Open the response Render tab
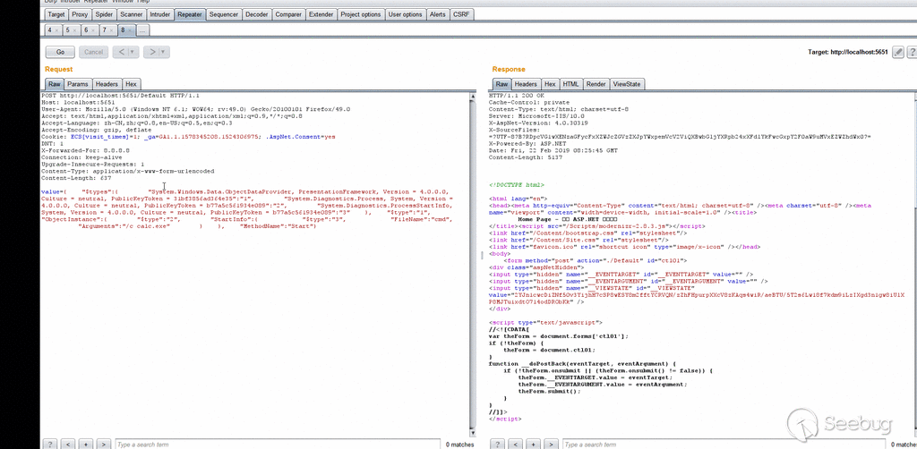The image size is (917, 449). click(x=596, y=84)
